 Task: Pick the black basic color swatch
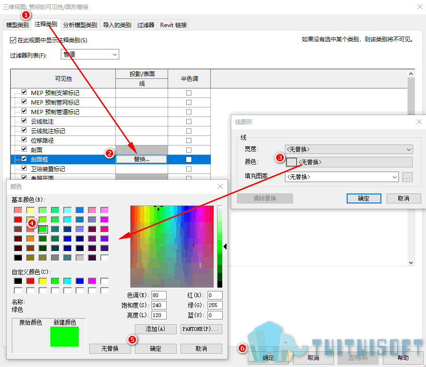[18, 258]
